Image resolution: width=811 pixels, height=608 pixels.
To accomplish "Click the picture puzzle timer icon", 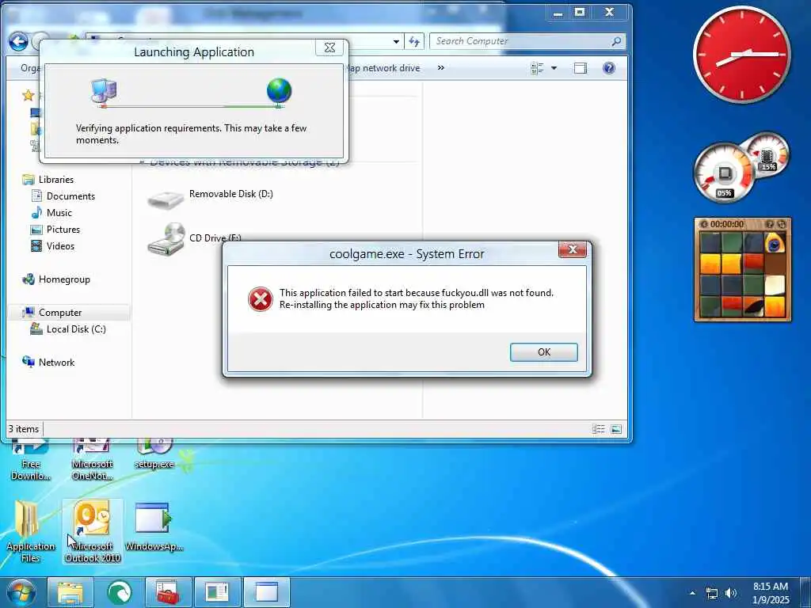I will (703, 224).
